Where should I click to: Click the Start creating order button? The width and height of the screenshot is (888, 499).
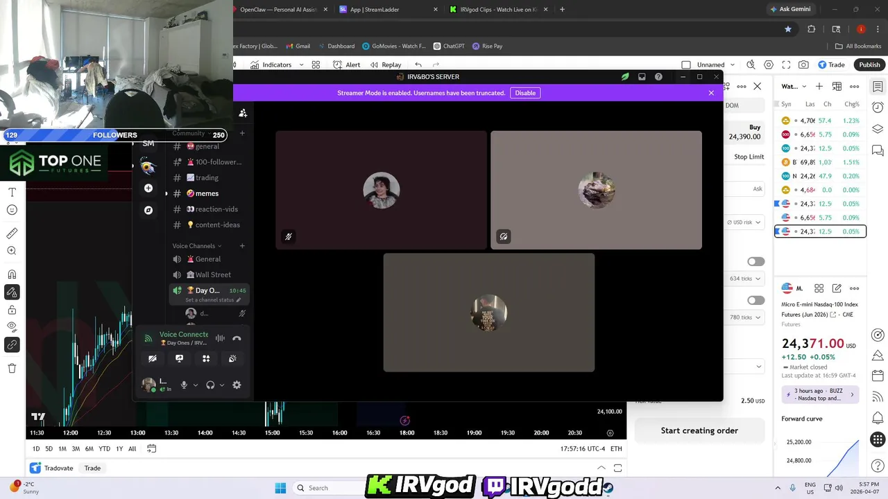[x=699, y=430]
